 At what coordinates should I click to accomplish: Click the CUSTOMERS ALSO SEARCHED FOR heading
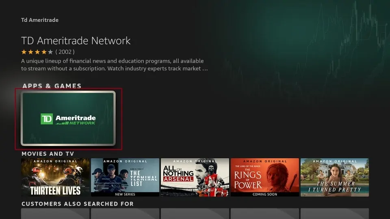coord(78,204)
